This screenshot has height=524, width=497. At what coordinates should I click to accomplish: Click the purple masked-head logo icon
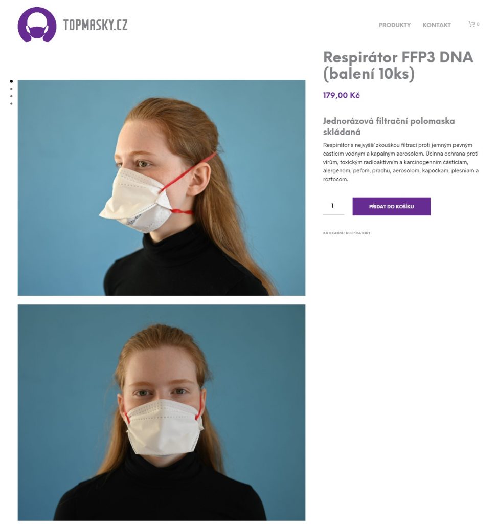coord(37,25)
